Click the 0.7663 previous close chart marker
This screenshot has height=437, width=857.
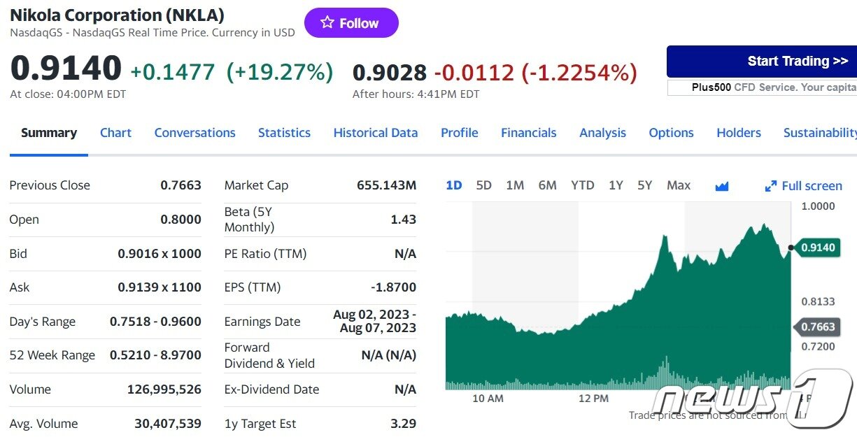(x=817, y=327)
